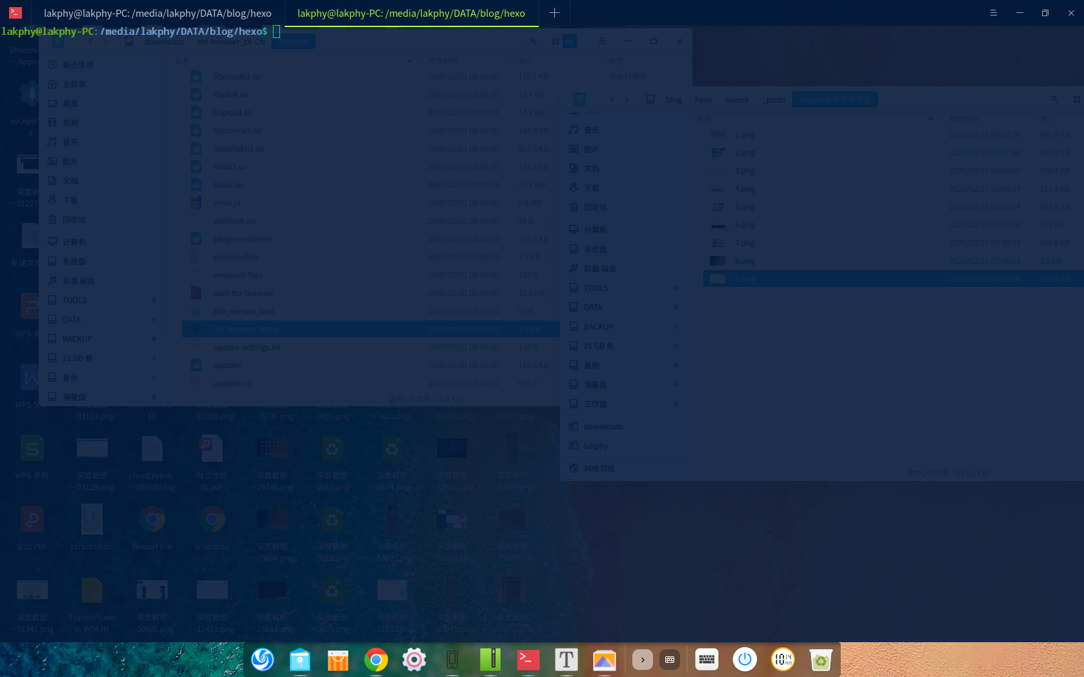Expand the dock system tray arrow
Viewport: 1084px width, 677px height.
(642, 660)
